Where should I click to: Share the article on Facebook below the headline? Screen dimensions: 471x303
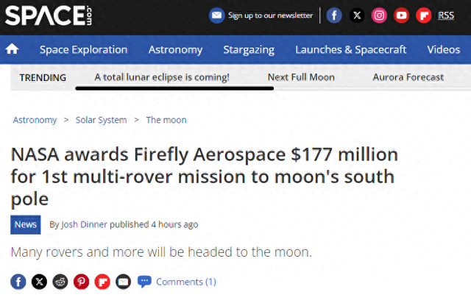click(18, 282)
